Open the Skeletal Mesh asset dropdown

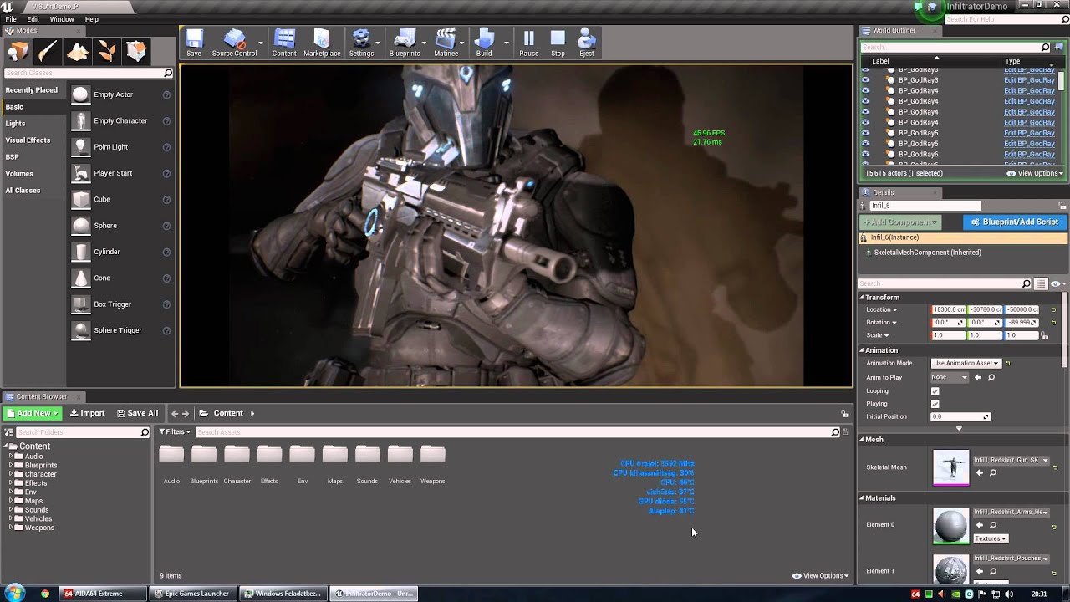(x=1011, y=461)
